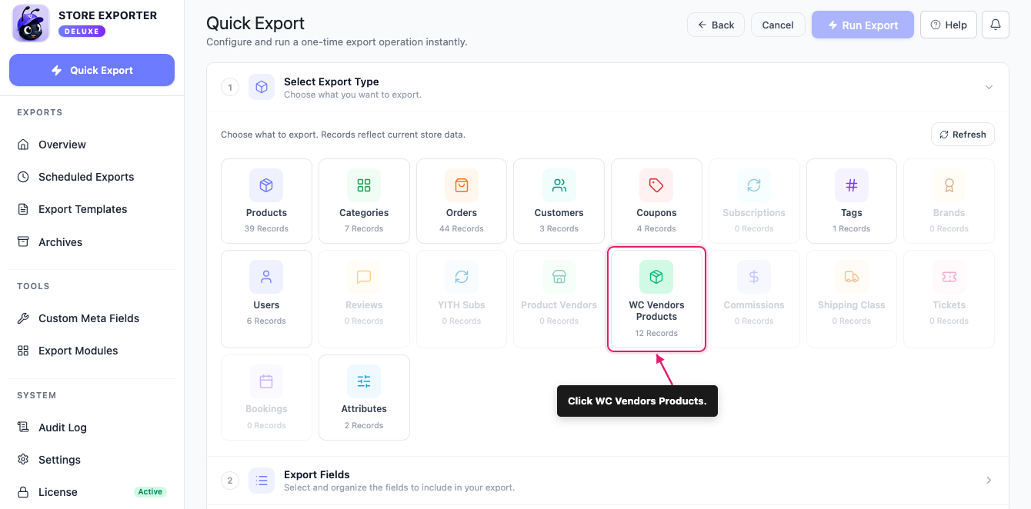Cancel the quick export
This screenshot has height=509, width=1031.
pos(778,25)
